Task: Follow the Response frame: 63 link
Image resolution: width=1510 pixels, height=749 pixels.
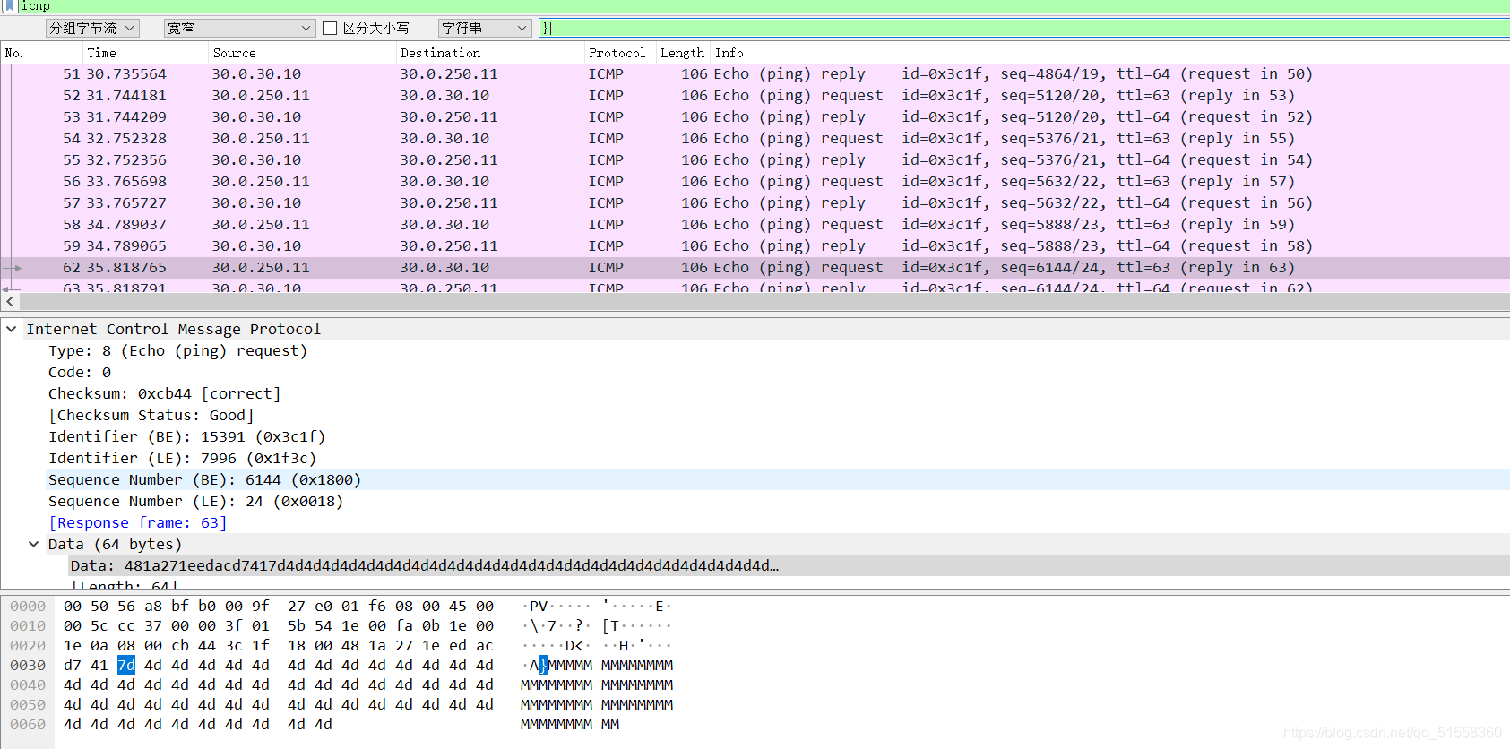Action: (137, 522)
